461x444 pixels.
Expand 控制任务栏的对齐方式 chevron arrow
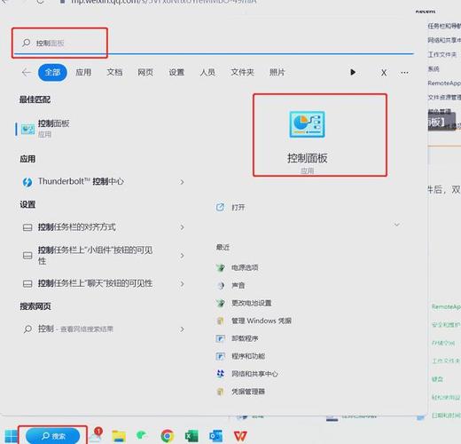coord(182,227)
